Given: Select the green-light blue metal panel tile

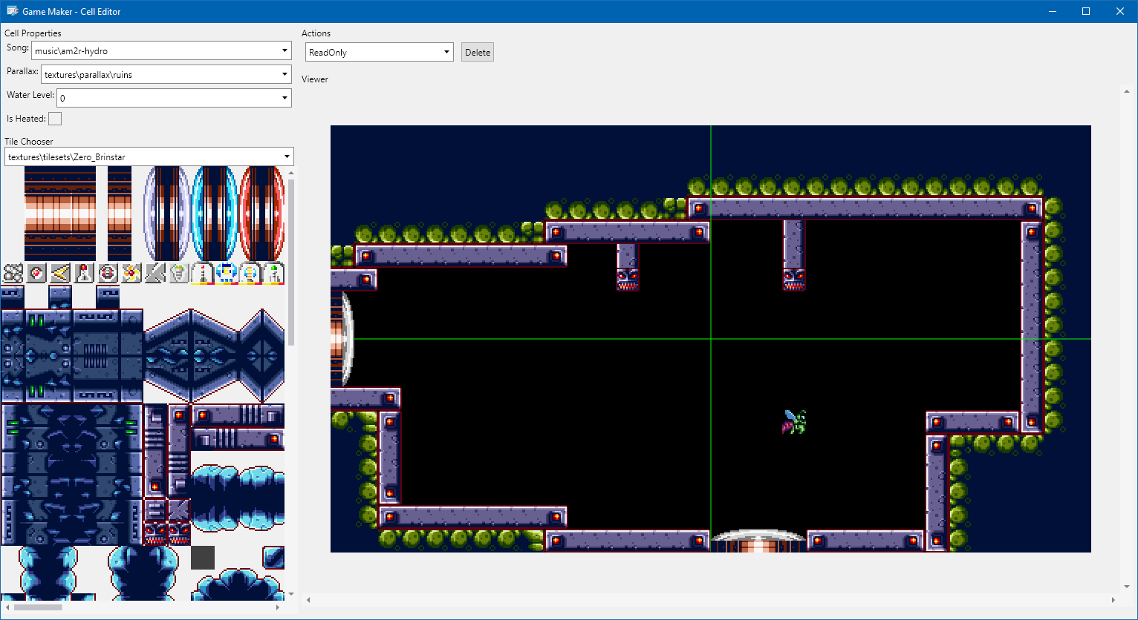Looking at the screenshot, I should coord(48,356).
